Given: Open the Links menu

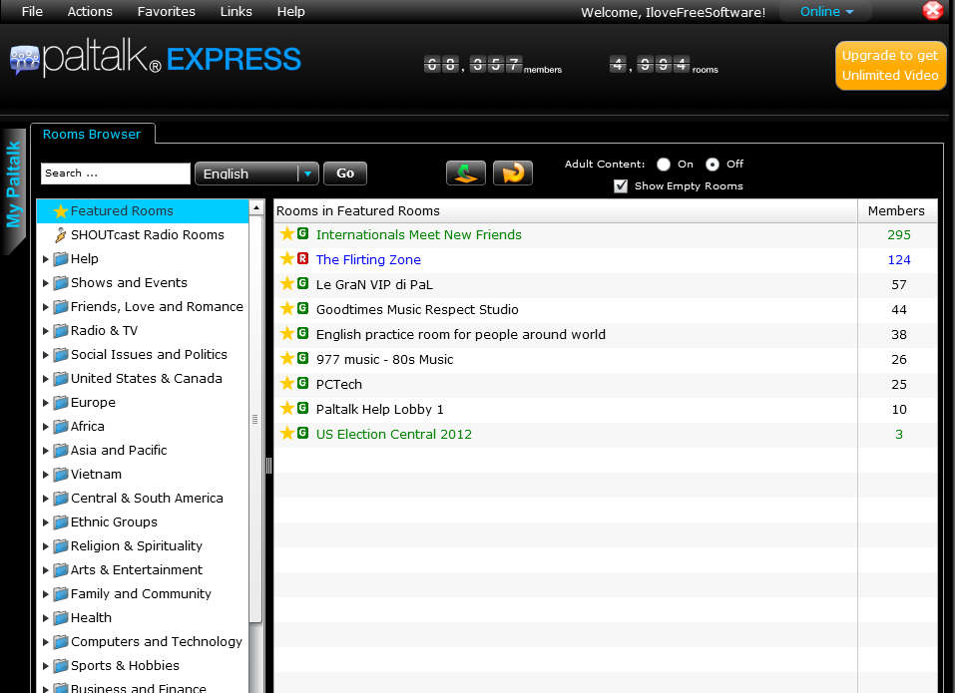Looking at the screenshot, I should tap(236, 12).
